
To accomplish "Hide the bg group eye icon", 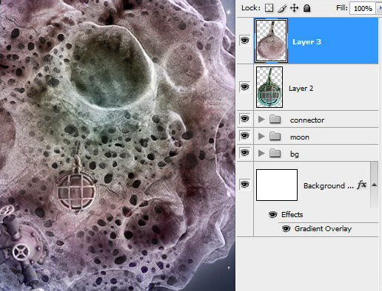I will tap(244, 153).
